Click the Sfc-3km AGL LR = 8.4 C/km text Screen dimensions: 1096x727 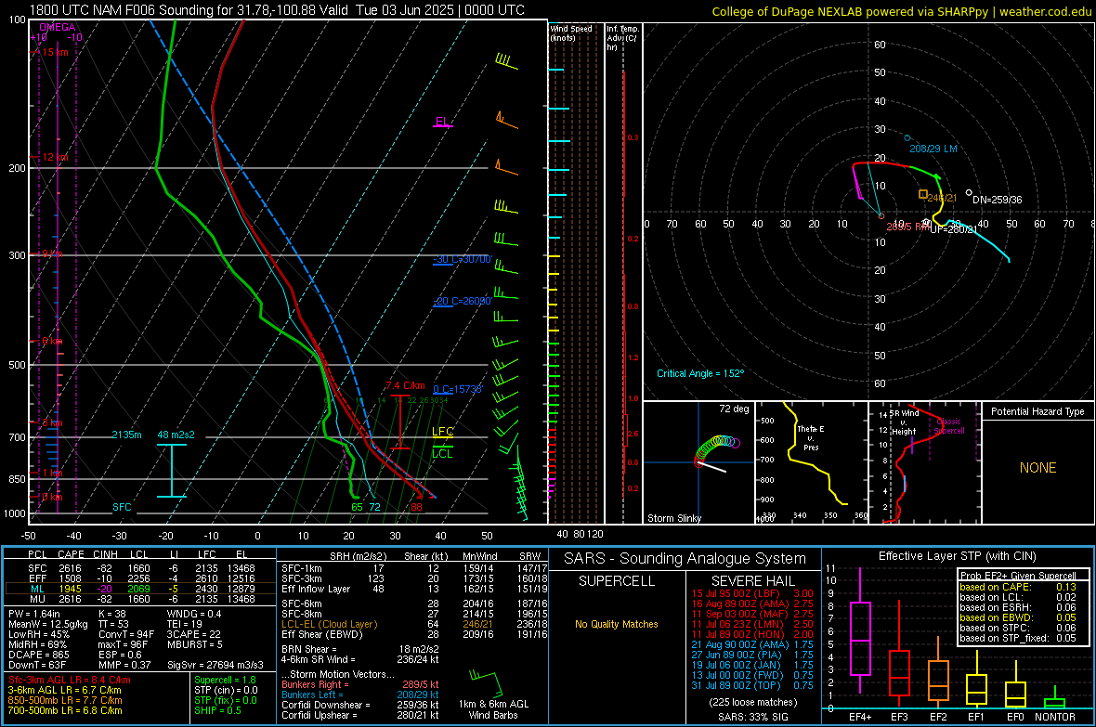coord(70,680)
